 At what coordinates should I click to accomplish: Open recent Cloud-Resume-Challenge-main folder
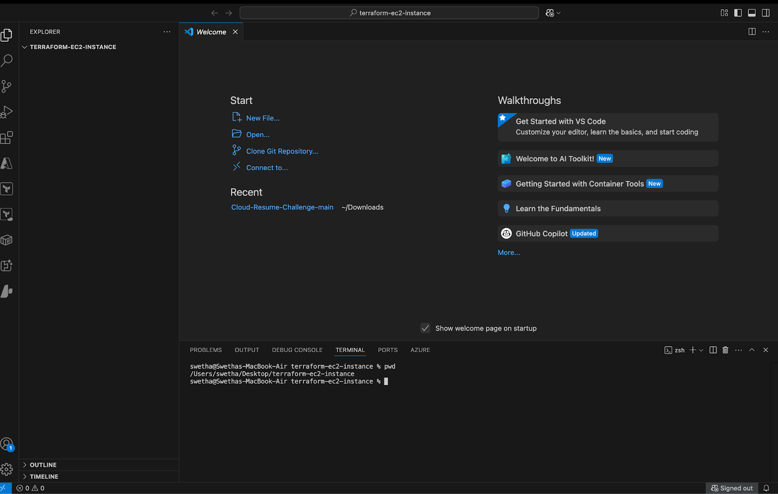pyautogui.click(x=282, y=207)
